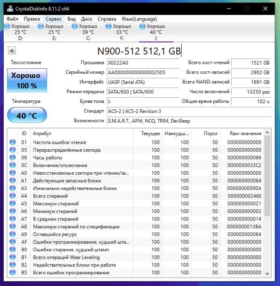Select disk E: status icon
Image resolution: width=280 pixels, height=286 pixels.
pos(41,26)
